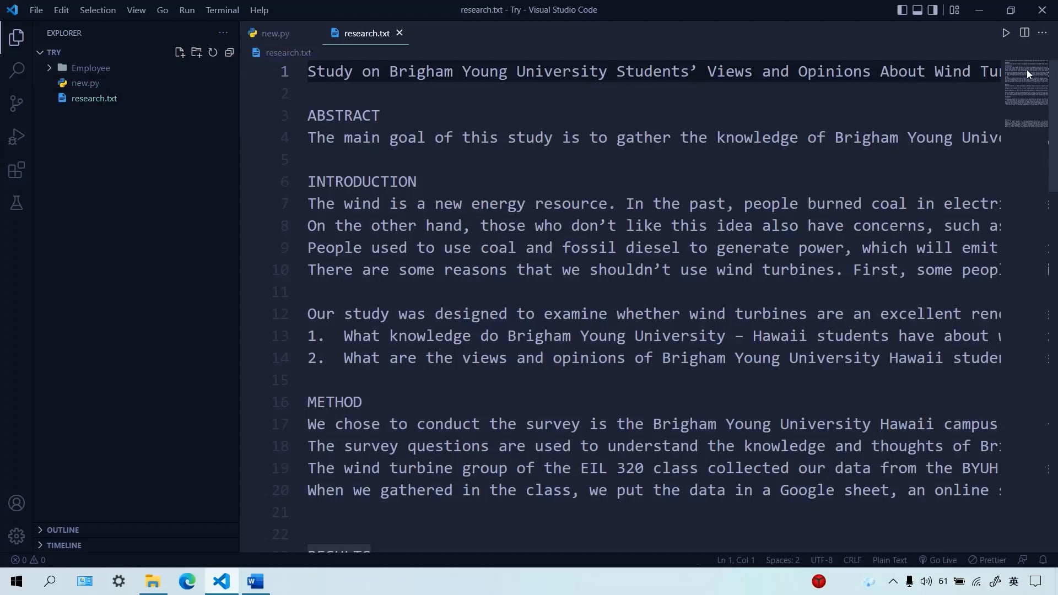Toggle the primary side bar layout button
1058x595 pixels.
tap(902, 10)
